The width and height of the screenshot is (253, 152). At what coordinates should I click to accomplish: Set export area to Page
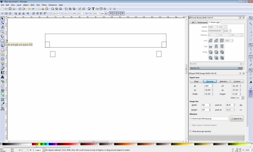pyautogui.click(x=196, y=82)
